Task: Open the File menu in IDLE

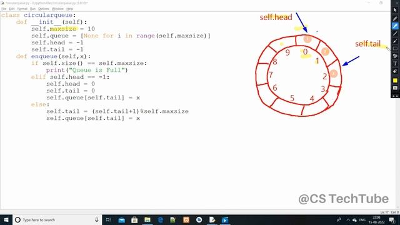Action: pos(4,9)
